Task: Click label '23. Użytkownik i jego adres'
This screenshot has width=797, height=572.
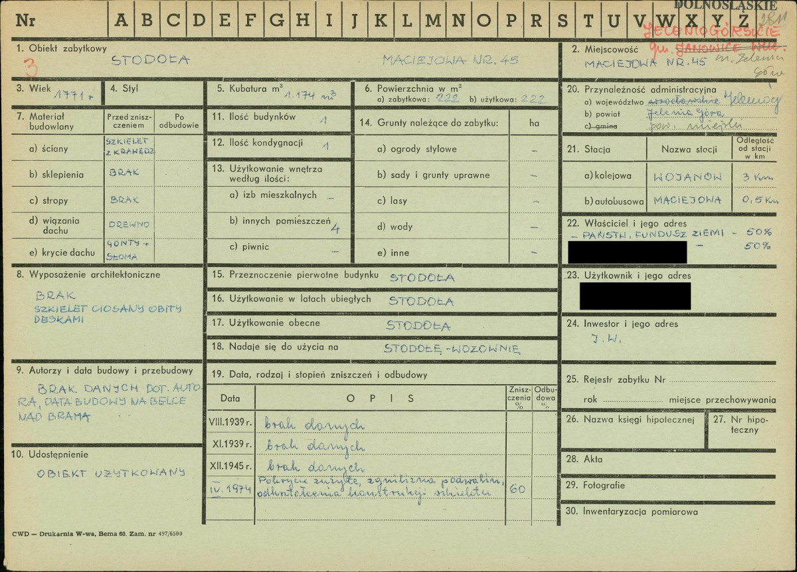Action: pyautogui.click(x=629, y=275)
